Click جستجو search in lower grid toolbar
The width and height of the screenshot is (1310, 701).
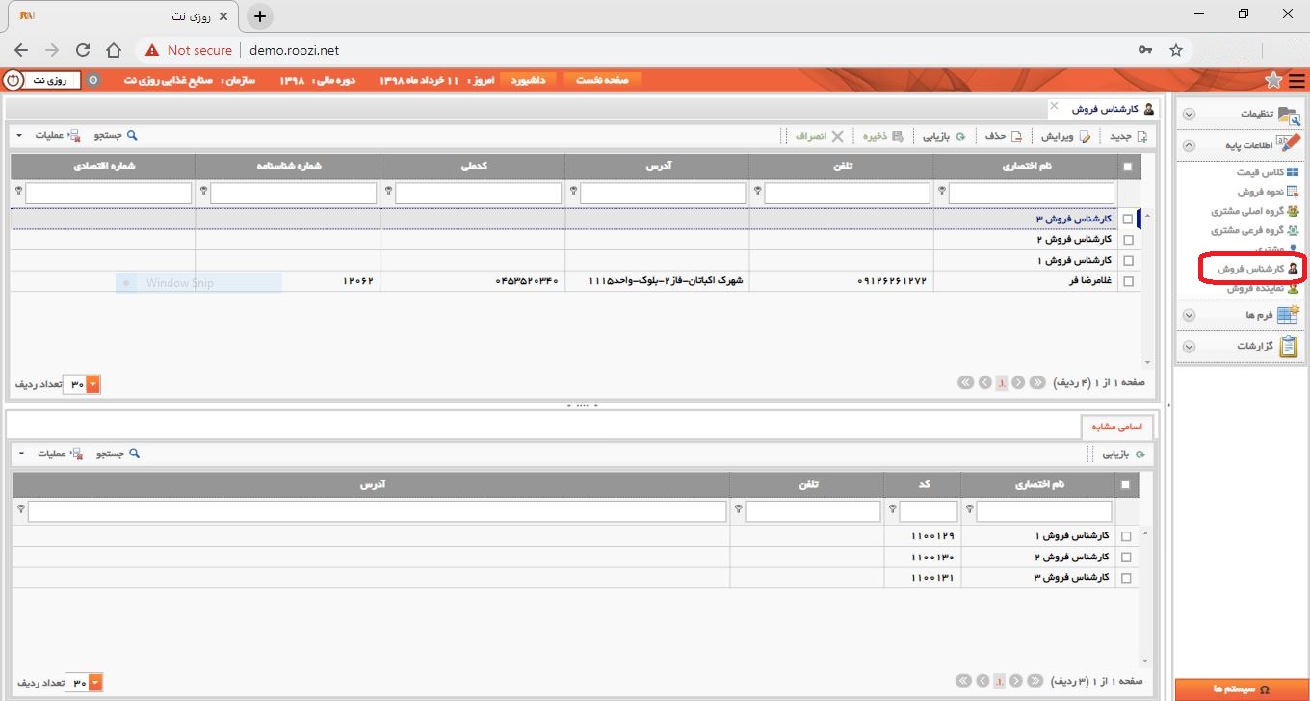[x=118, y=454]
